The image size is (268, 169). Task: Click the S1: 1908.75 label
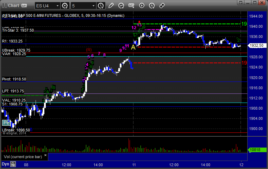(x=12, y=104)
